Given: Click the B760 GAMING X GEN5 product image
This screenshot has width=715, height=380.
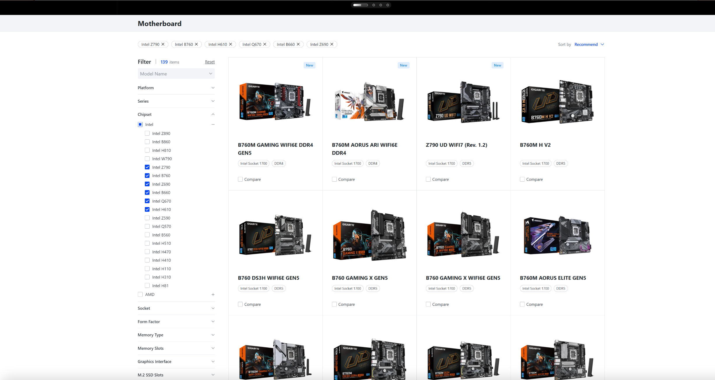Looking at the screenshot, I should [369, 235].
